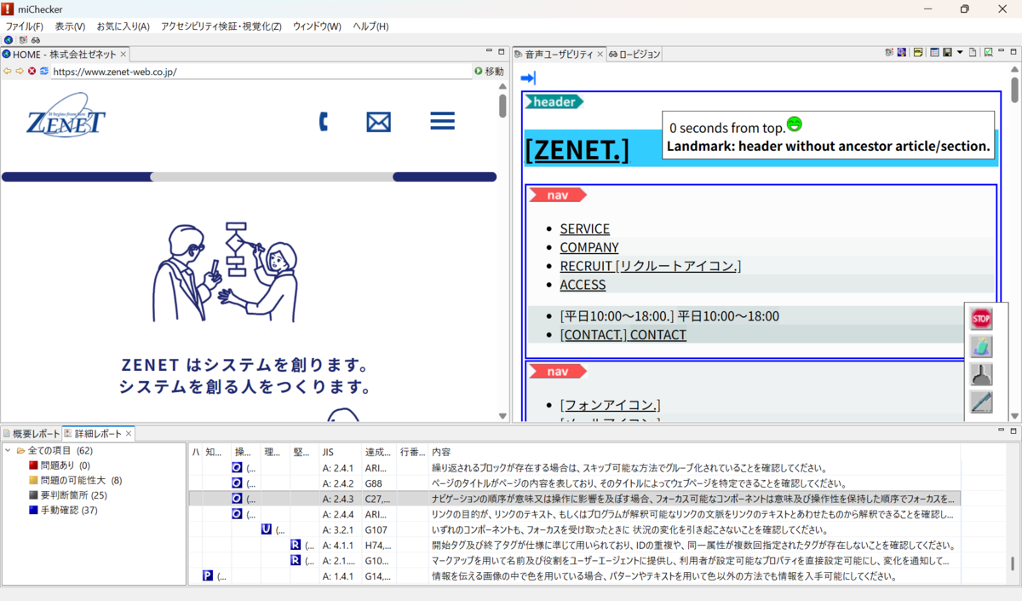Click the STOP sign icon in floating toolbar
Viewport: 1022px width, 601px height.
[x=981, y=319]
